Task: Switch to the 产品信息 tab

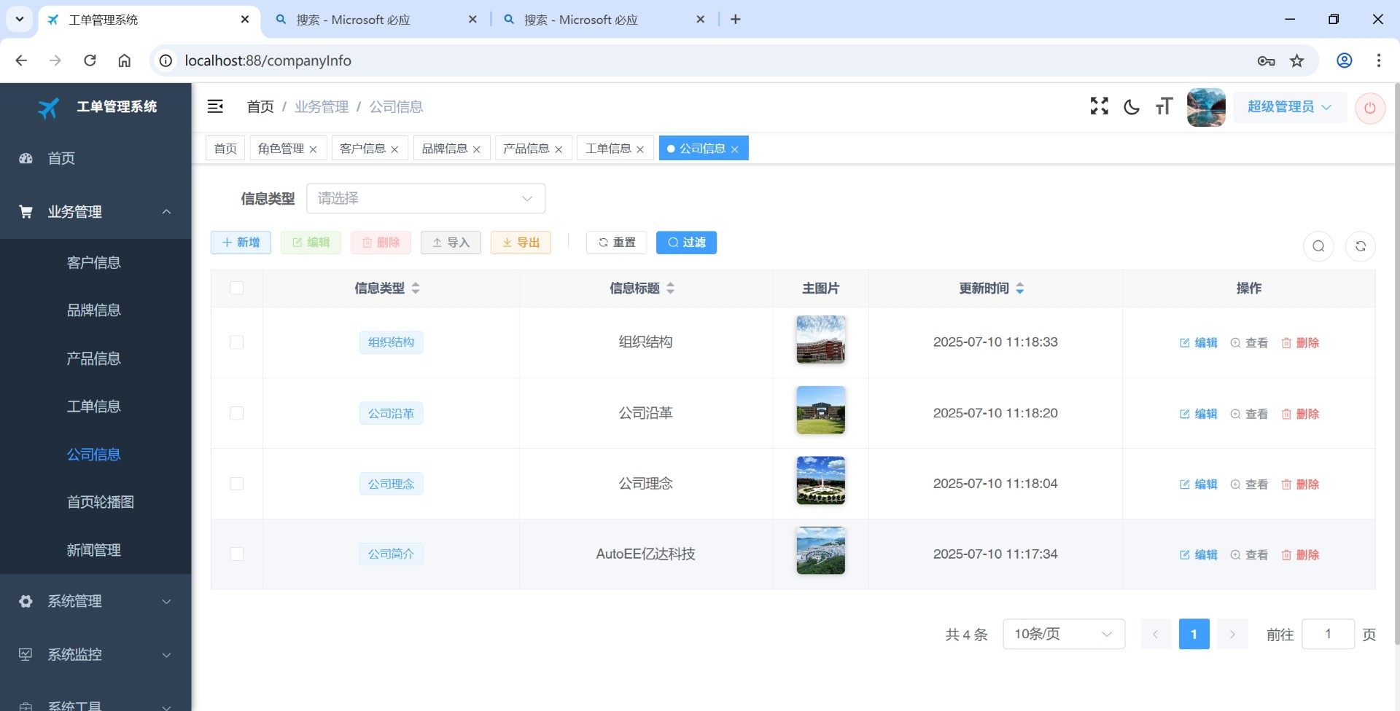Action: click(526, 149)
